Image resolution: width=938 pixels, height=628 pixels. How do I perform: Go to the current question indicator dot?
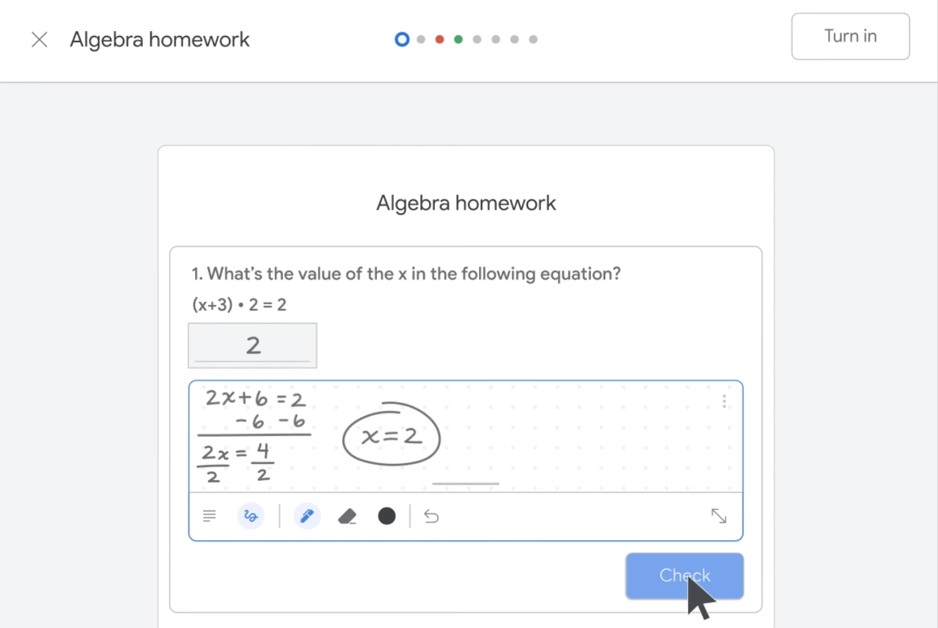(x=402, y=40)
